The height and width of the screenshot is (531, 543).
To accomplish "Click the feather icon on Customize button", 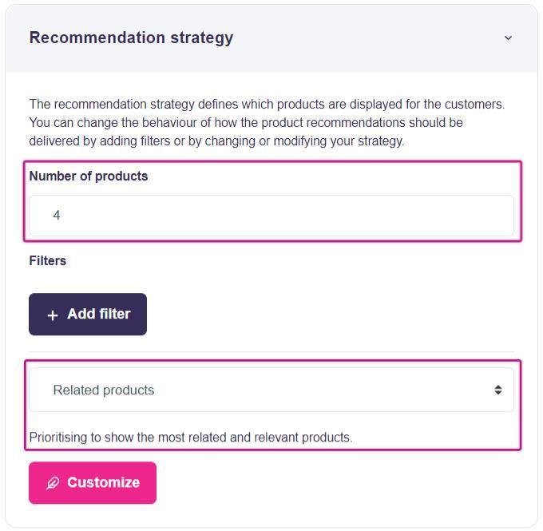I will [53, 483].
